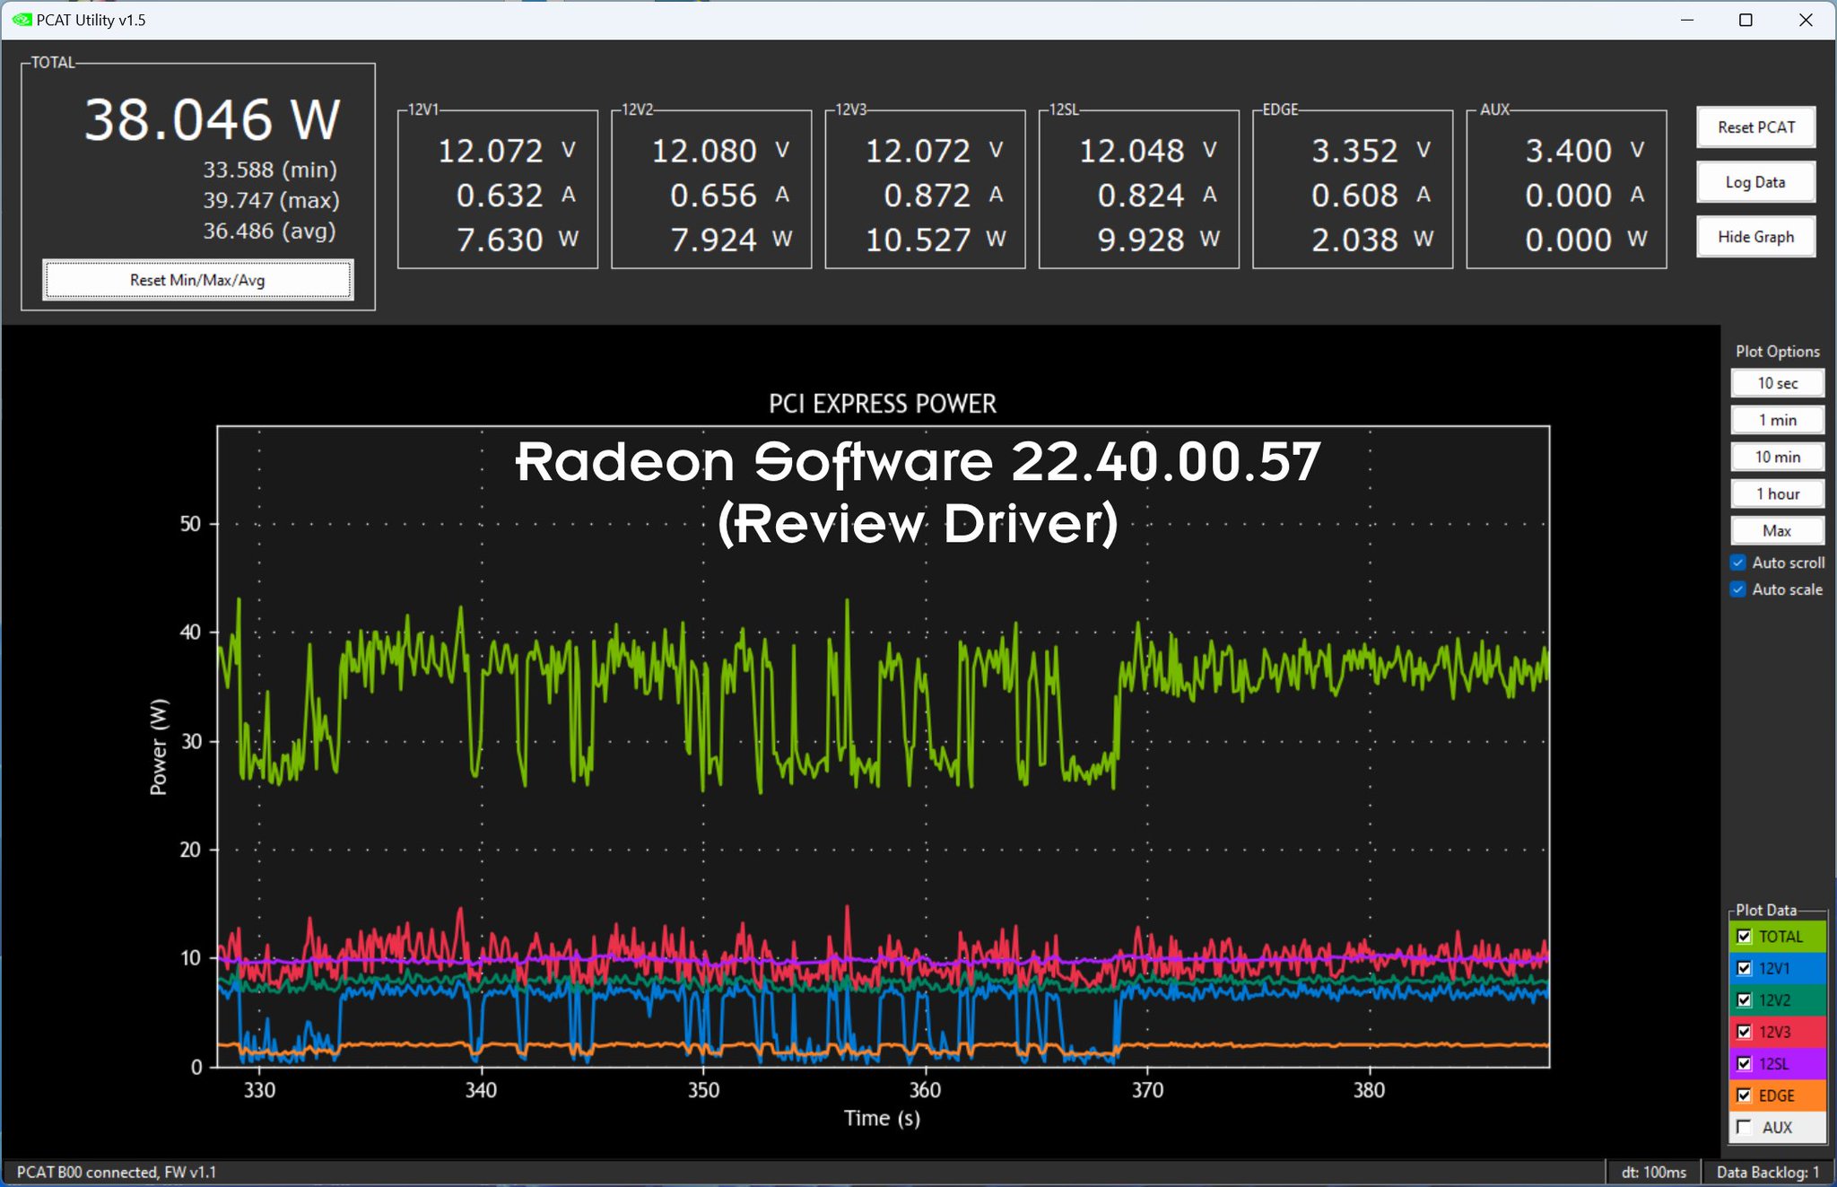Start logging with Log Data button

[1754, 182]
